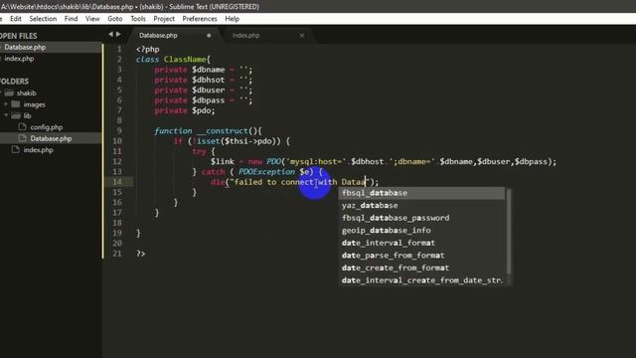Click the config.php file icon

pos(22,127)
